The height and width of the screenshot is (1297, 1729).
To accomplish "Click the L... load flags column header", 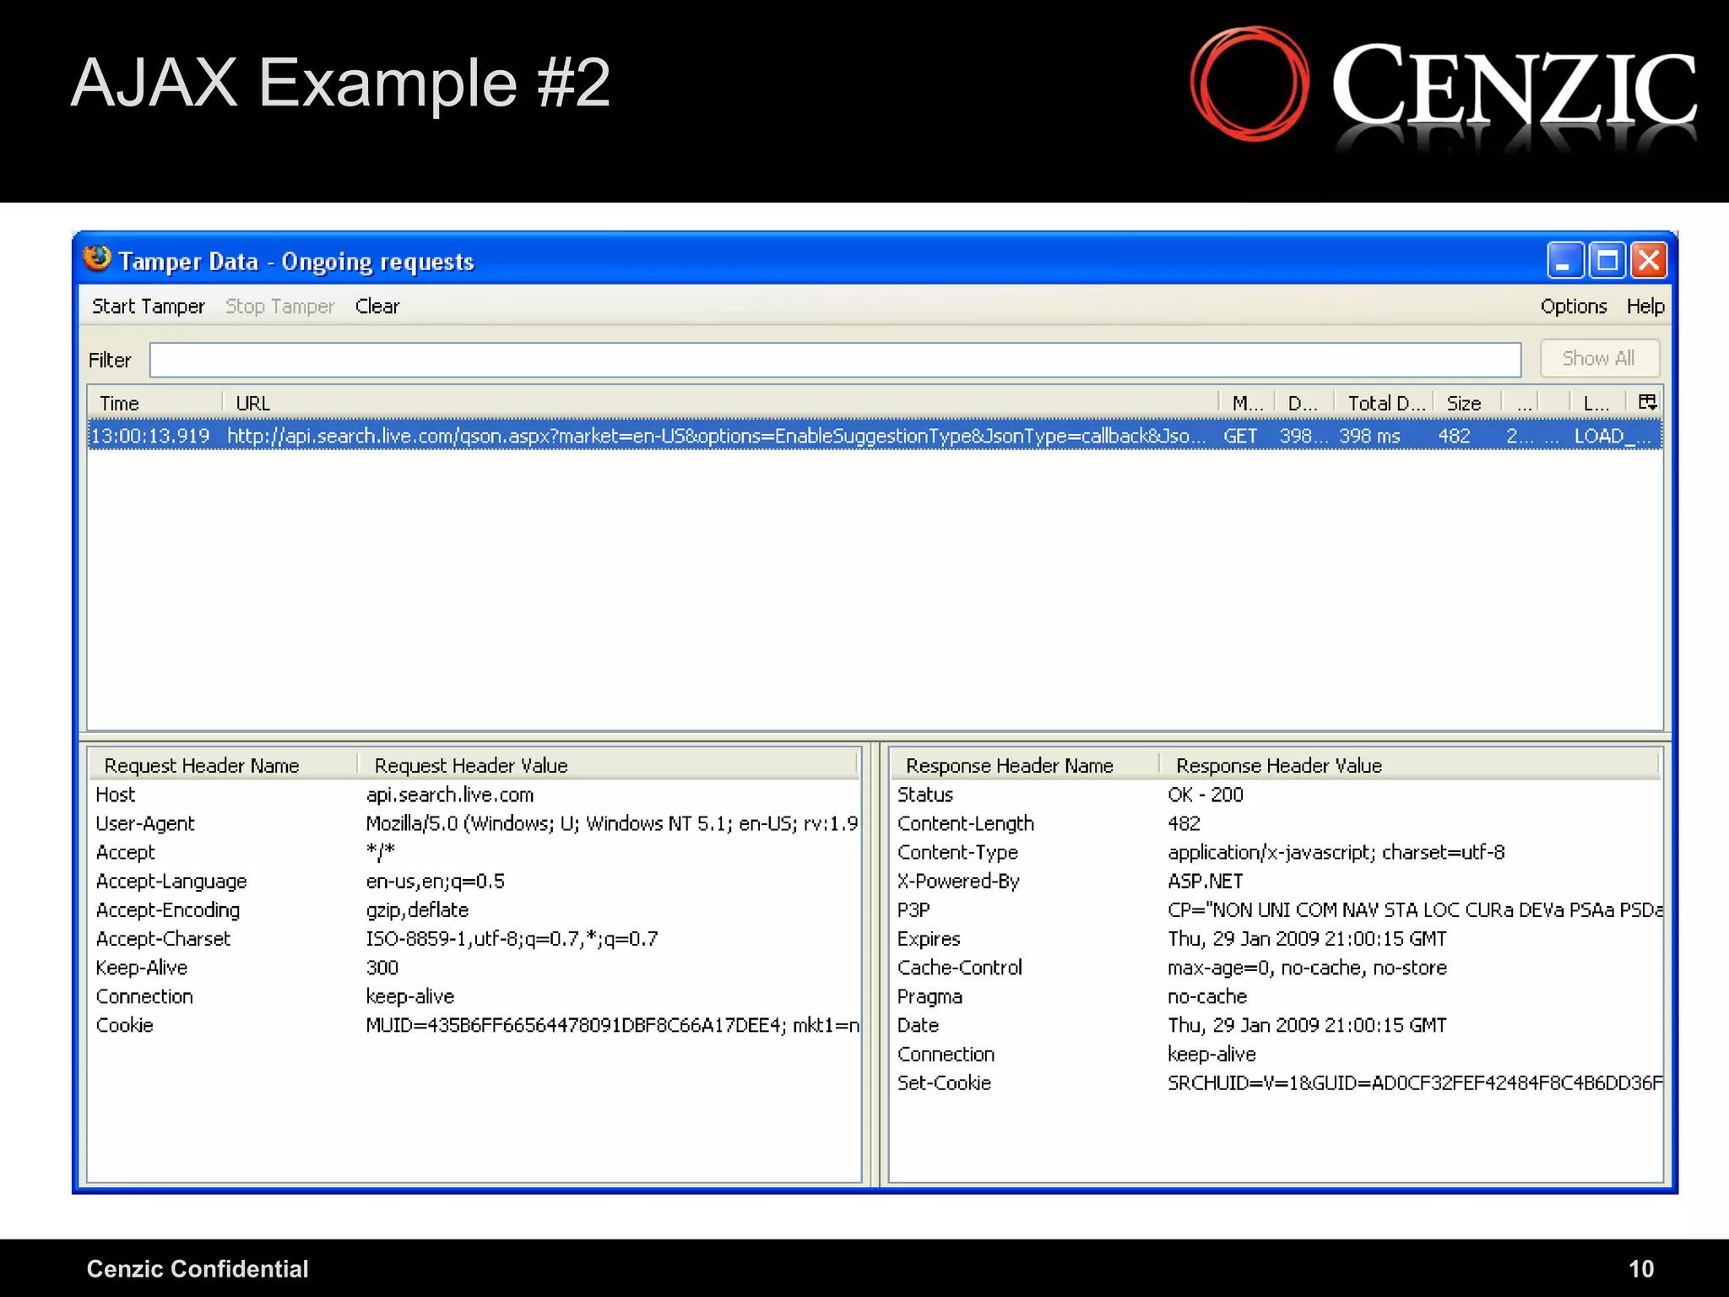I will (x=1597, y=404).
